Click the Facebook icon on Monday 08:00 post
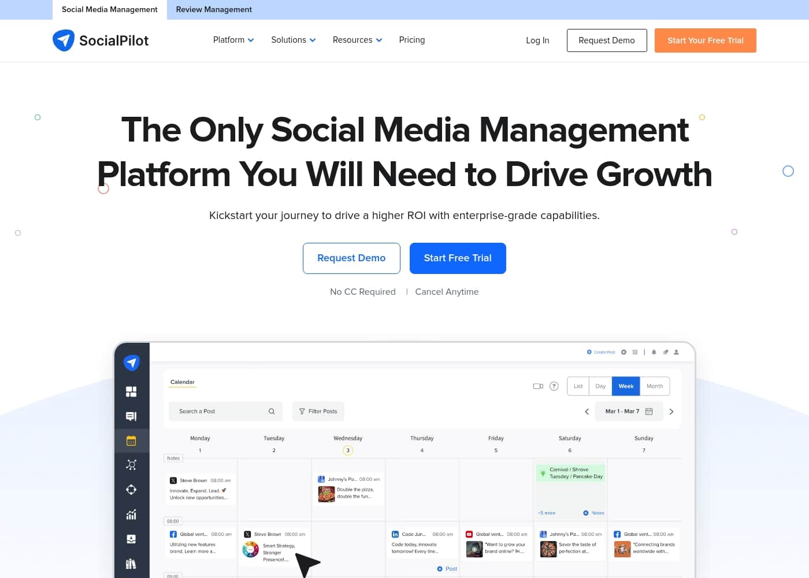 coord(173,535)
